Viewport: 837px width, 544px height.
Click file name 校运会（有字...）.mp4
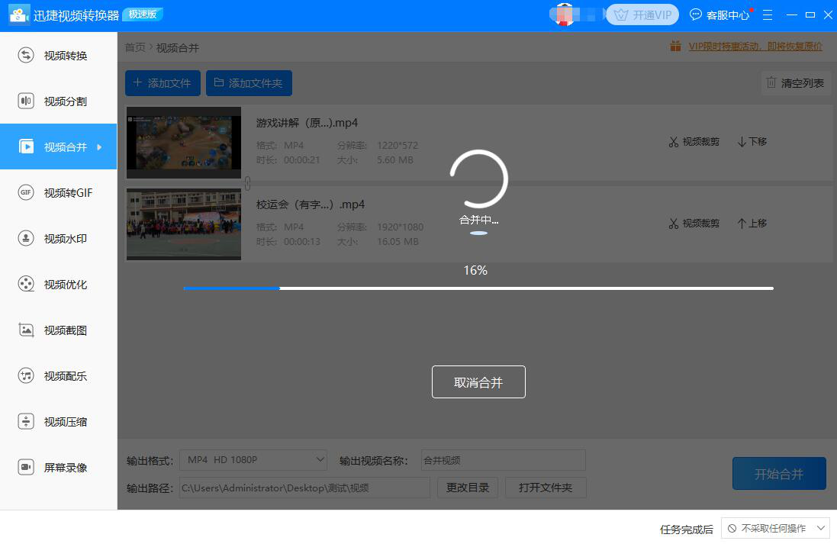click(310, 204)
